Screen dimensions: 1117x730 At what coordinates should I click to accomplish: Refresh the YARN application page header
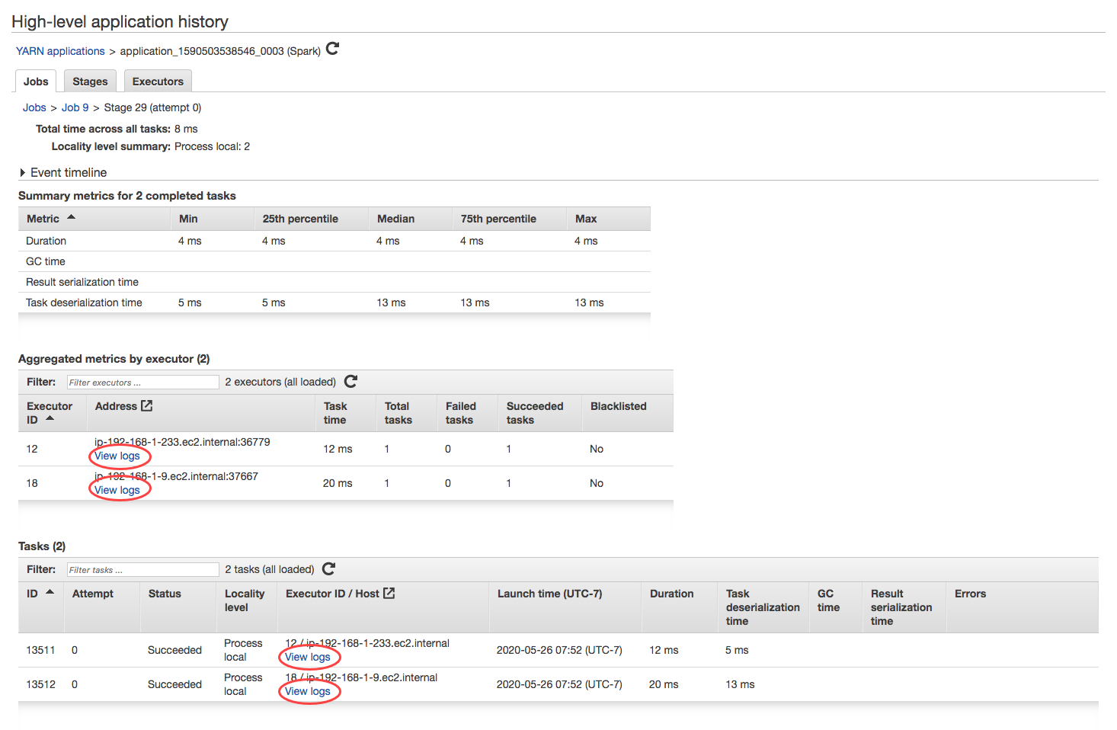[x=332, y=49]
